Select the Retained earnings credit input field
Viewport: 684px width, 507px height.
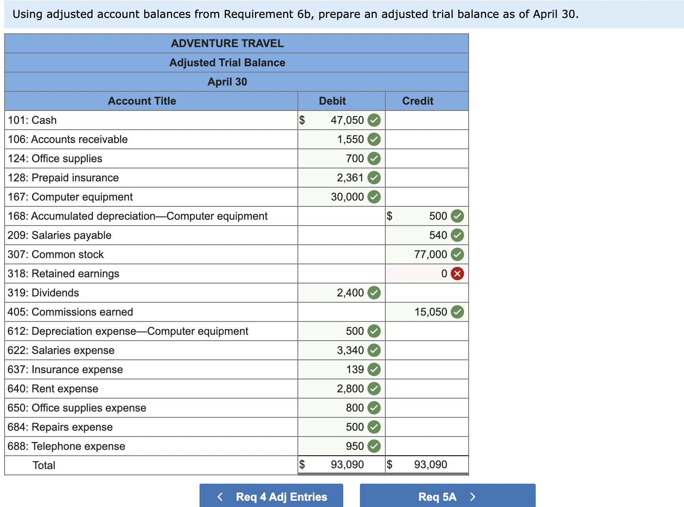tap(425, 274)
